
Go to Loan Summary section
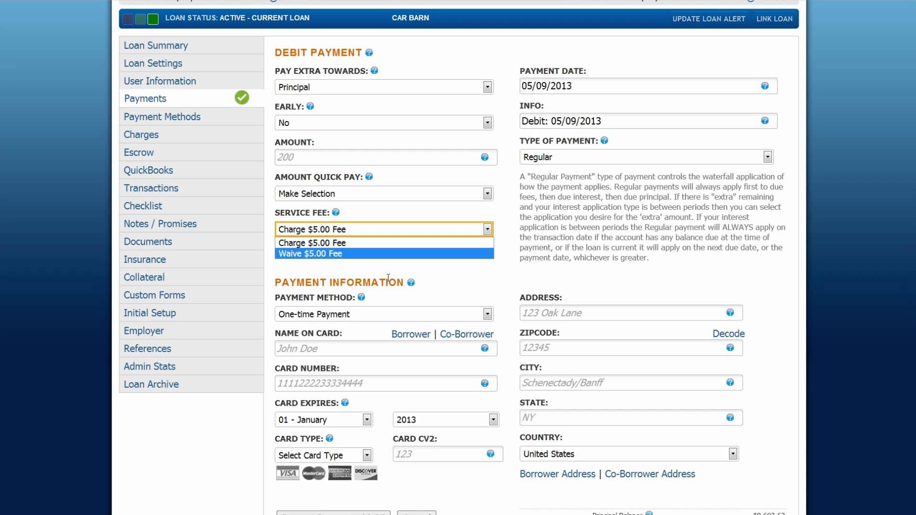point(156,46)
